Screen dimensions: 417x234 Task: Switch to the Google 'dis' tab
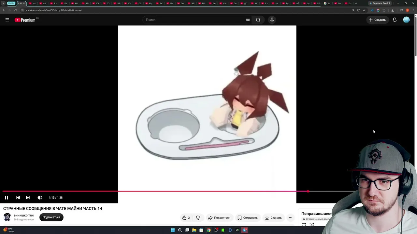[x=327, y=3]
